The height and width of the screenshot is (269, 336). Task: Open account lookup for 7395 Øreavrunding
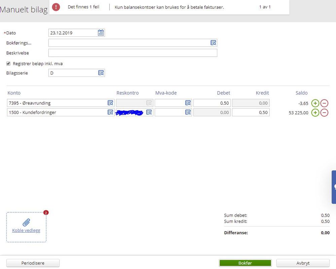pos(110,103)
